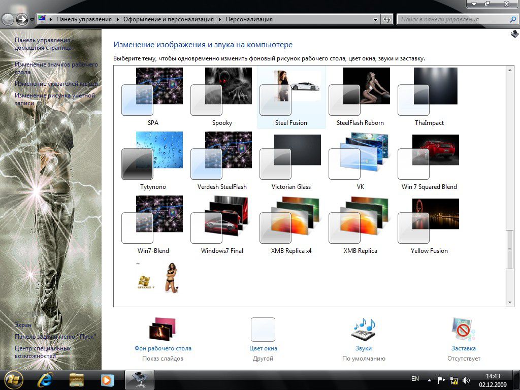The width and height of the screenshot is (520, 390).
Task: Open the Экран sidebar link
Action: point(23,325)
